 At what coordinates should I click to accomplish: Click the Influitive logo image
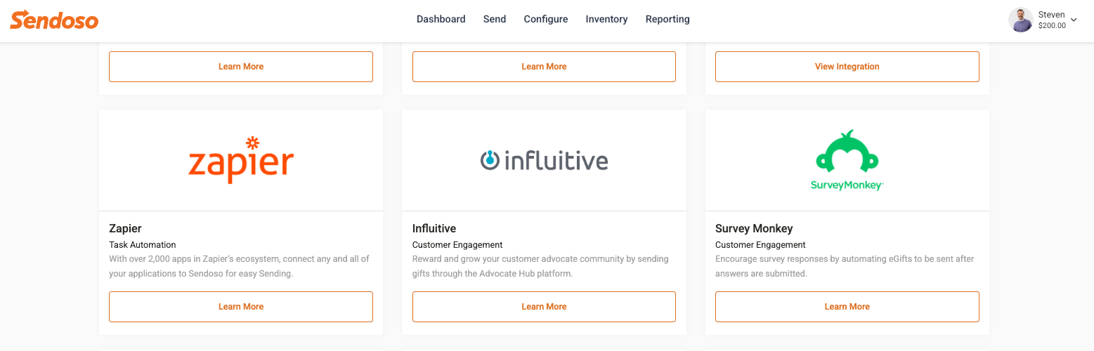point(544,161)
